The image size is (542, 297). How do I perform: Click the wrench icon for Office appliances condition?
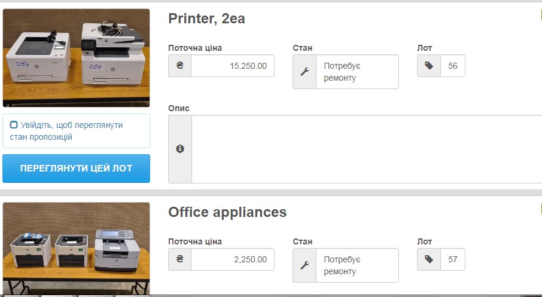(x=305, y=265)
